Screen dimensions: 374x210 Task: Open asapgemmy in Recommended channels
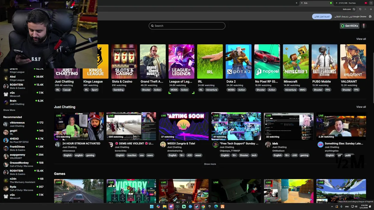coord(23,156)
